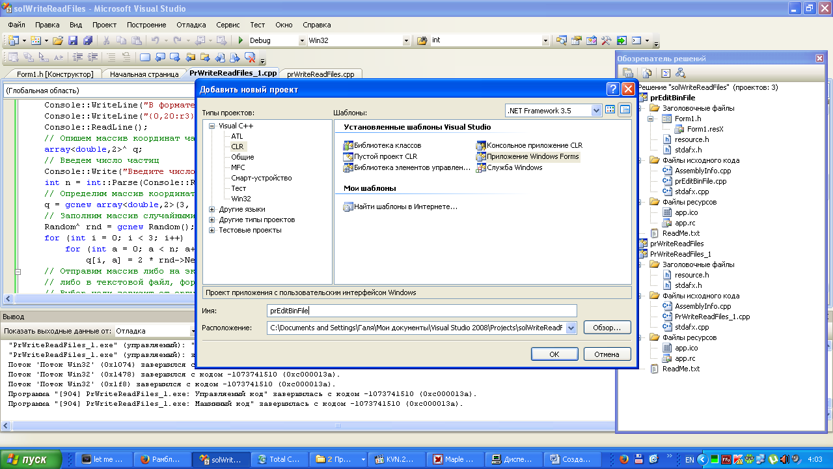Collapse Form1.h node in Solution Explorer
Image resolution: width=833 pixels, height=469 pixels.
coord(651,119)
